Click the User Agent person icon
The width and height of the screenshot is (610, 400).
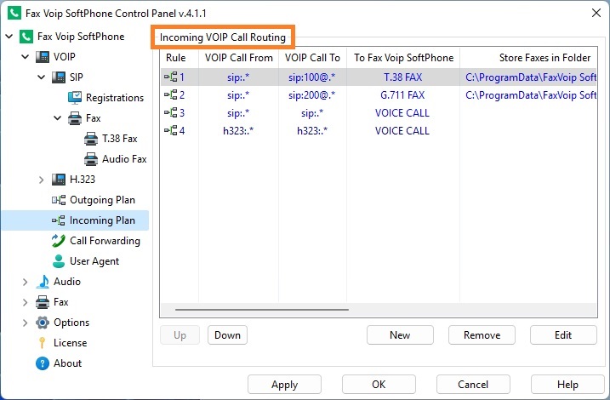[59, 261]
